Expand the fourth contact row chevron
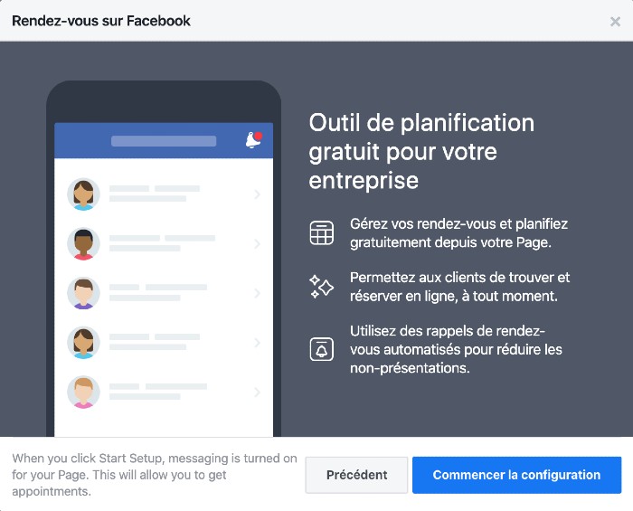 coord(257,343)
